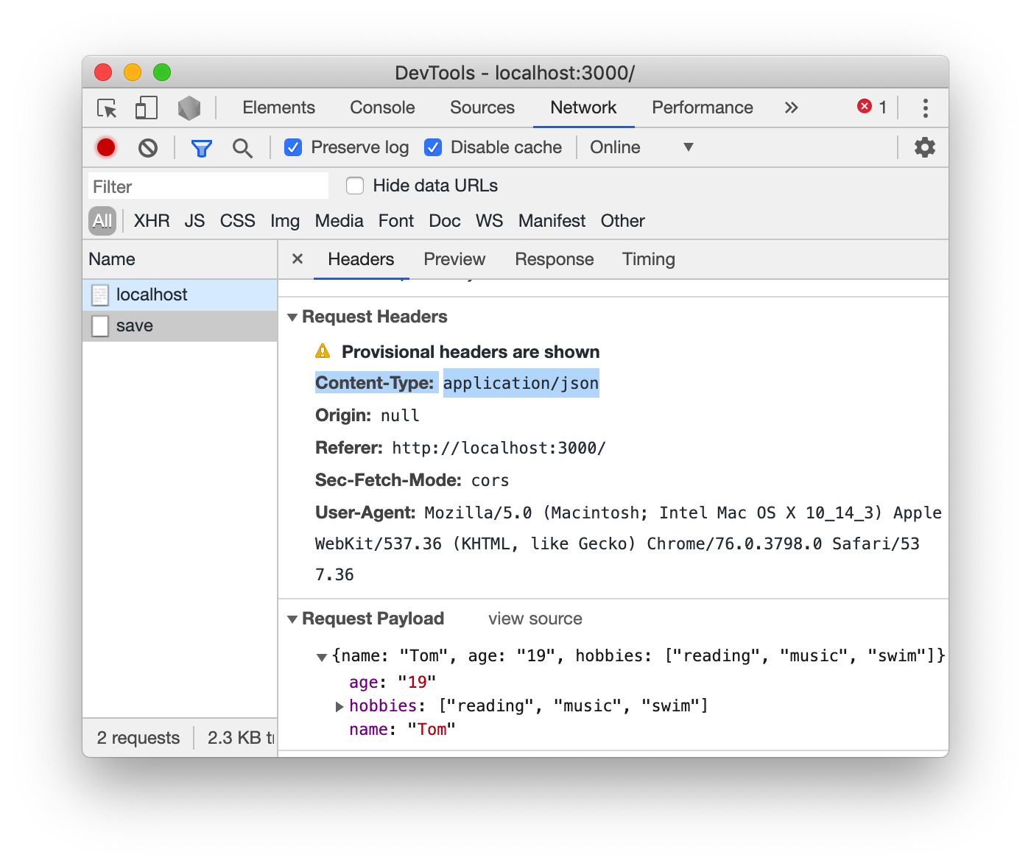Disable the Preserve log checkbox

[x=293, y=147]
